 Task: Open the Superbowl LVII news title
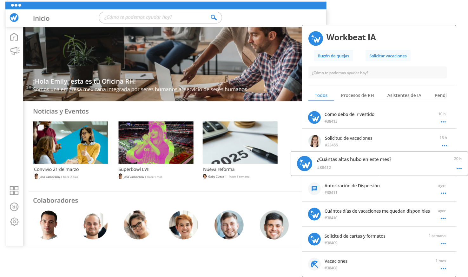click(x=134, y=169)
